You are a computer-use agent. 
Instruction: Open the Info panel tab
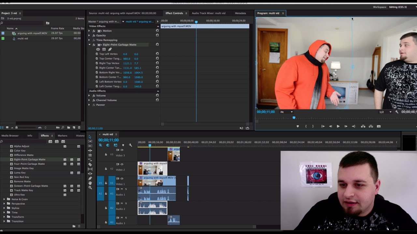30,136
